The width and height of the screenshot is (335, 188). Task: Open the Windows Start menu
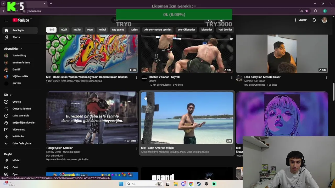[x=121, y=184]
